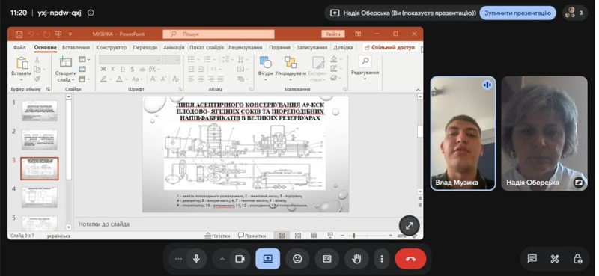Open the Рецензування tab
Viewport: 599px width, 276px height.
click(246, 47)
